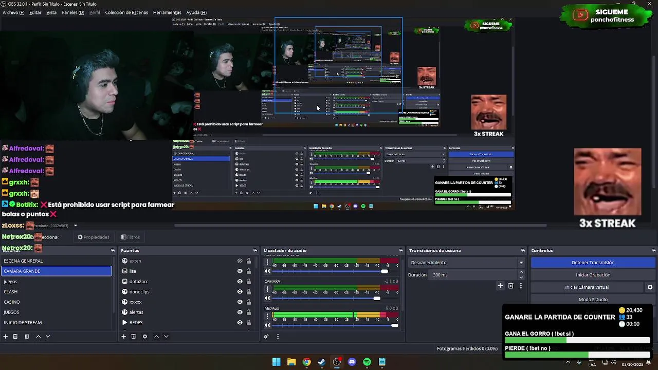Delete selected source with Fuentes trash icon
This screenshot has height=370, width=658.
pyautogui.click(x=134, y=337)
